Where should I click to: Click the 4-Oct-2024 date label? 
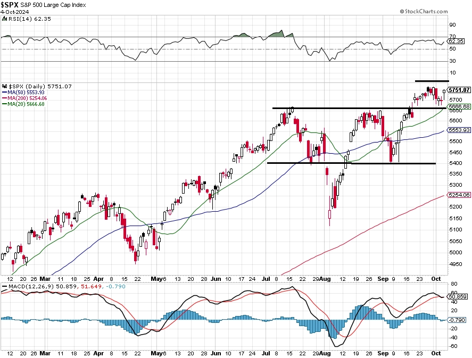tap(14, 12)
